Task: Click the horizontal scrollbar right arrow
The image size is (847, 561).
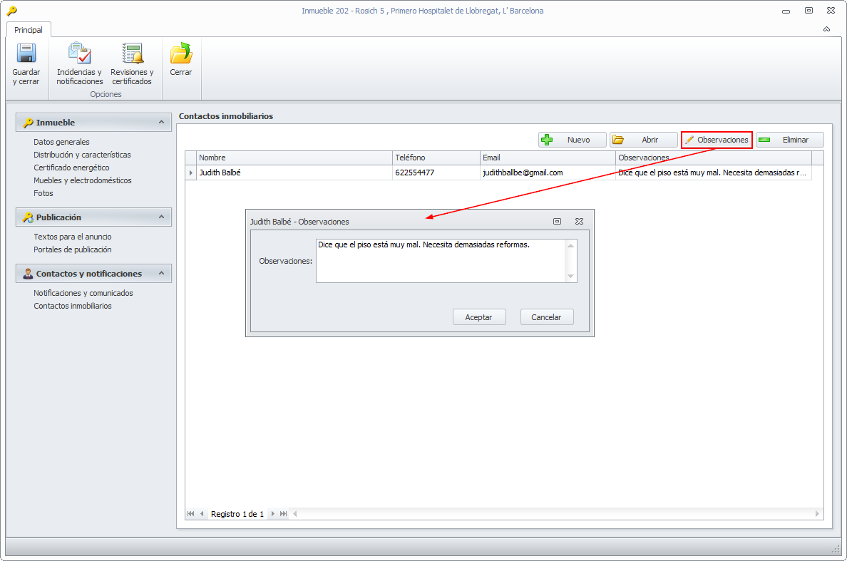Action: click(x=817, y=513)
